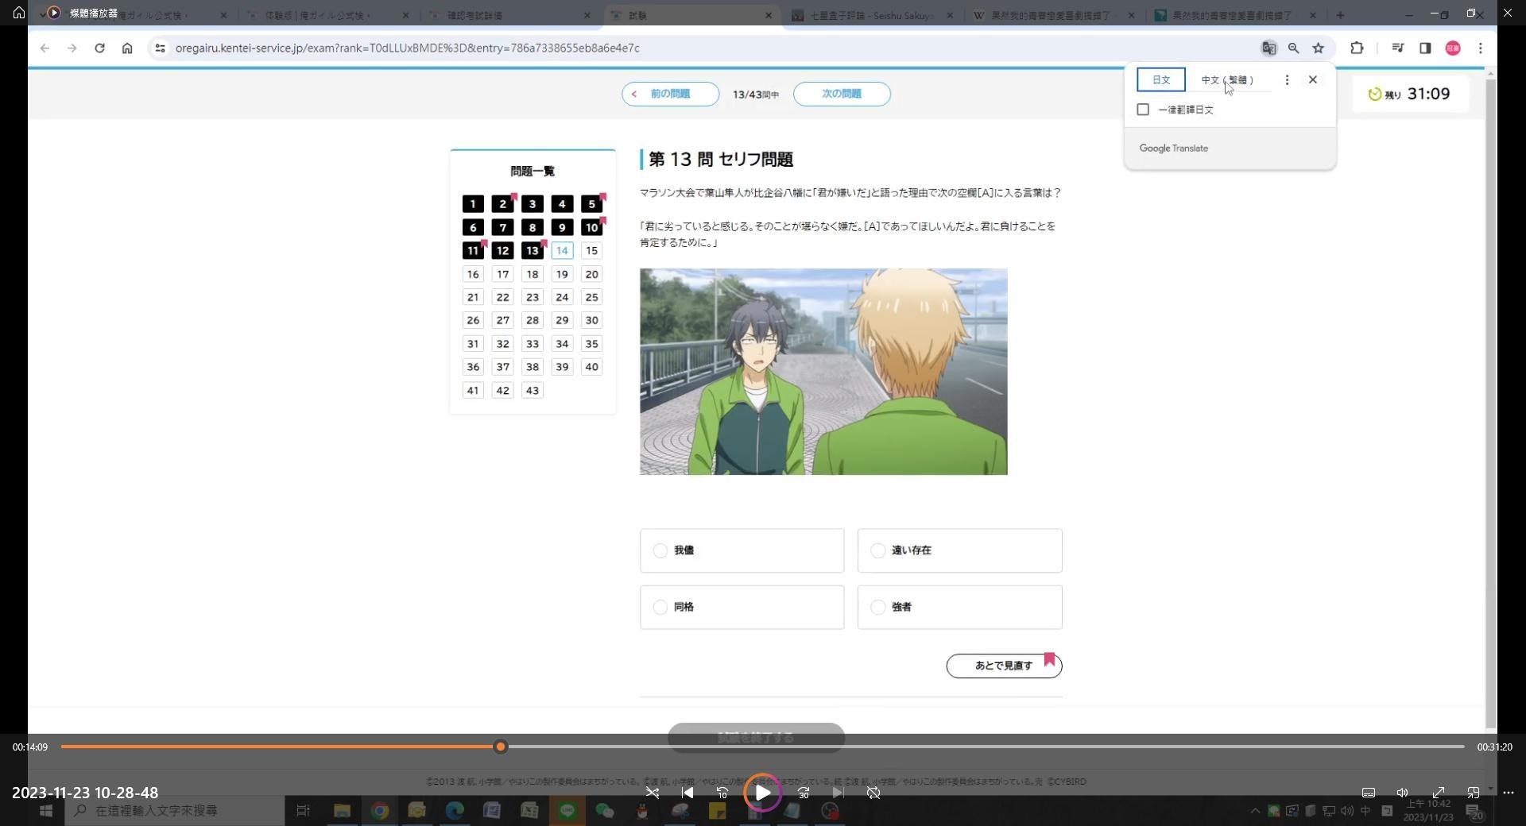Close the 試験 tab
Image resolution: width=1526 pixels, height=826 pixels.
[x=768, y=15]
